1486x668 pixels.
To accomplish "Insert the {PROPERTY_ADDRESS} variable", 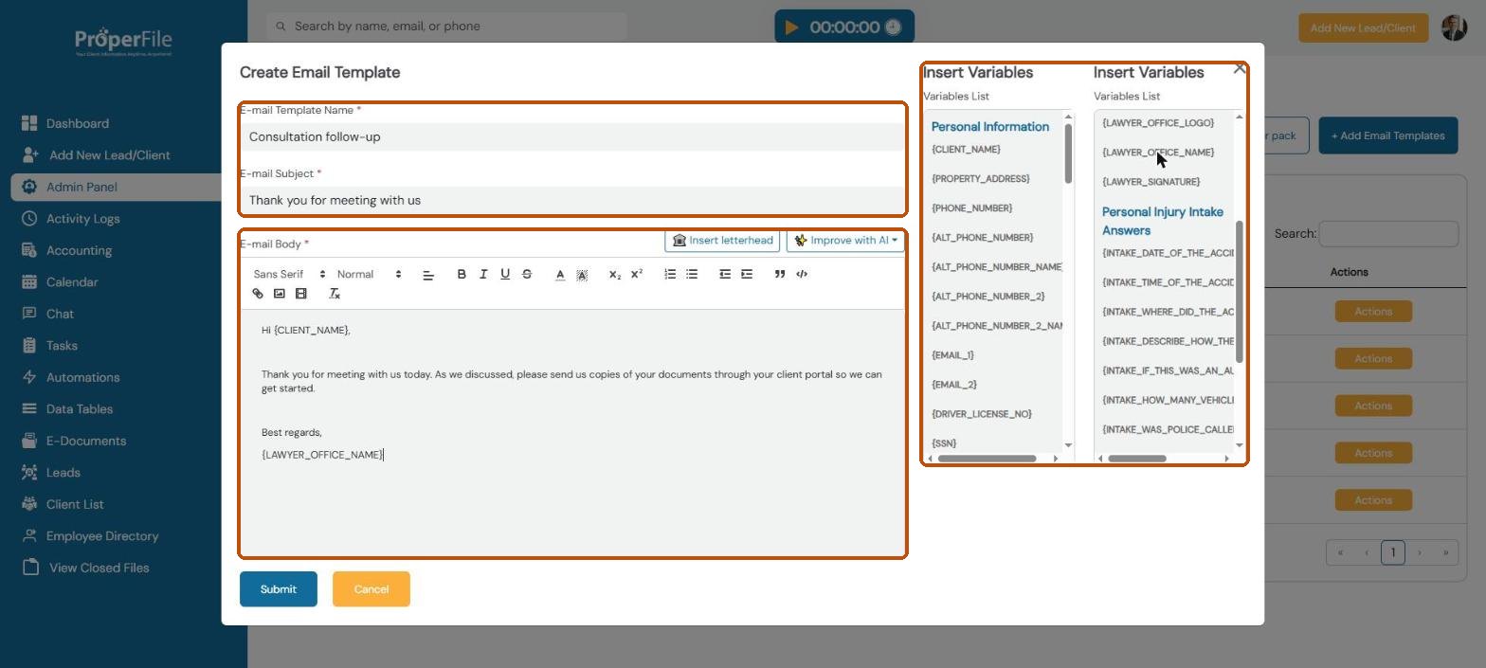I will [980, 179].
